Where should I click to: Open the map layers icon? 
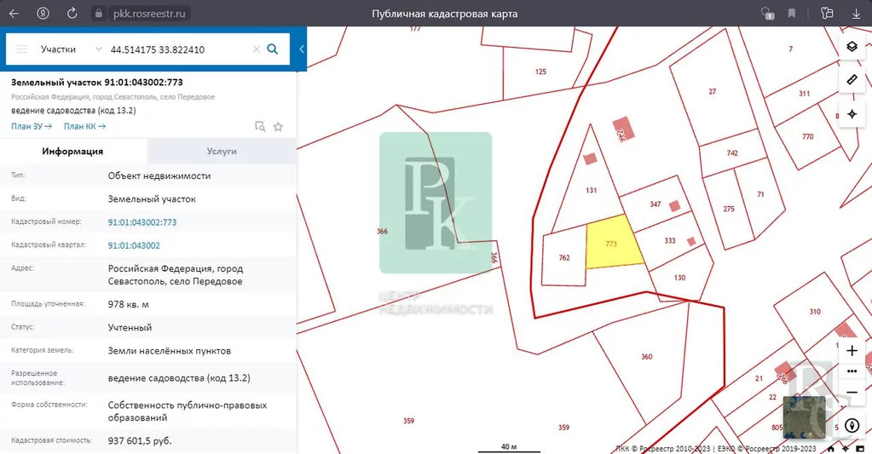[x=852, y=47]
